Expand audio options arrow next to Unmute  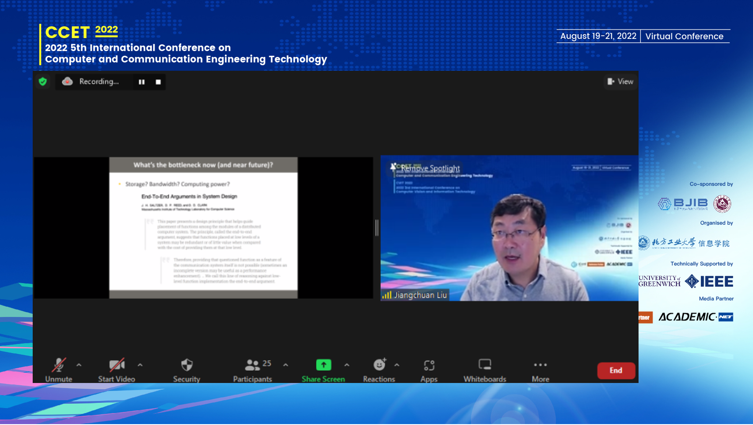pyautogui.click(x=79, y=365)
